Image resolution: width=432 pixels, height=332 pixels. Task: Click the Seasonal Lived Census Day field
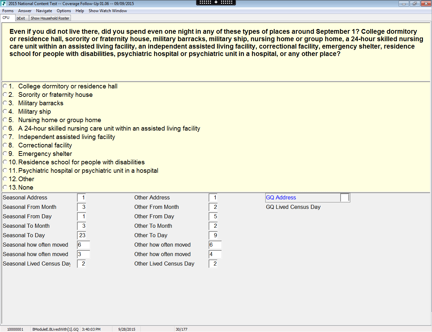coord(81,264)
